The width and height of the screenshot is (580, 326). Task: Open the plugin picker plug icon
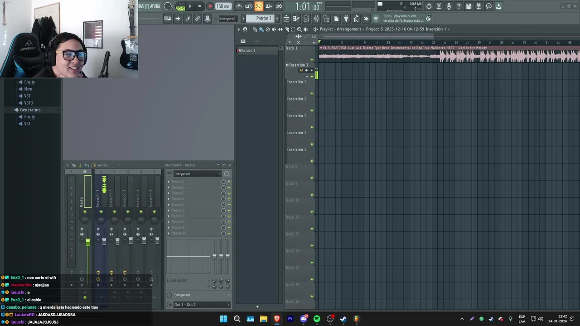(x=346, y=19)
